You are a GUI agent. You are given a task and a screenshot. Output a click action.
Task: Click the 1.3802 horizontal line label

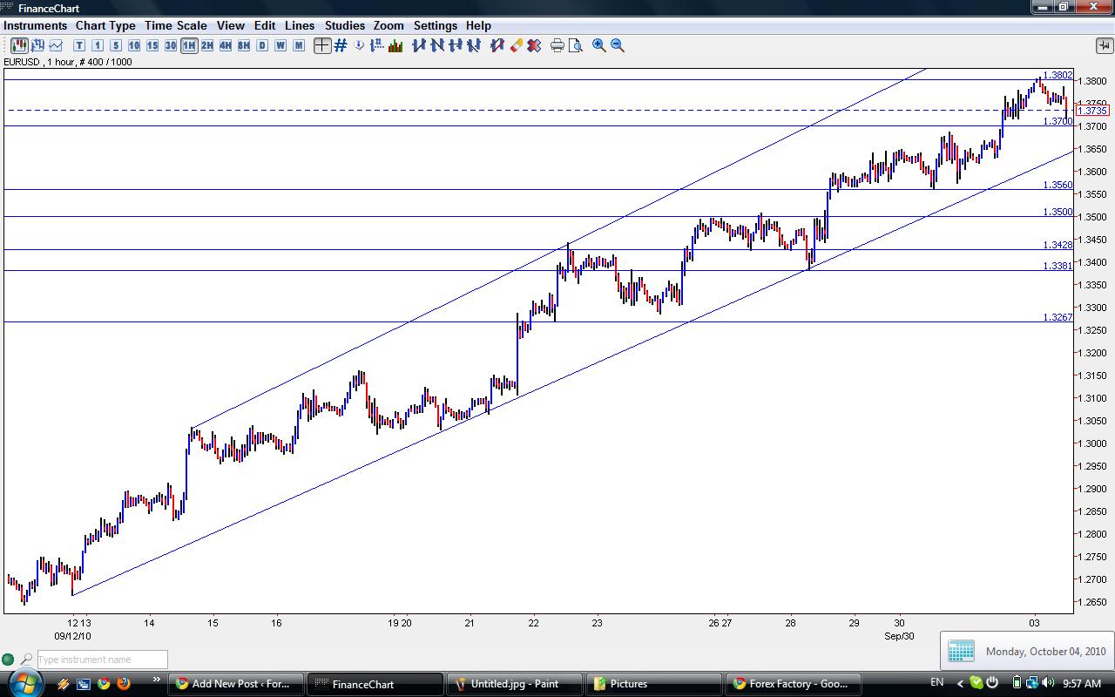coord(1058,75)
